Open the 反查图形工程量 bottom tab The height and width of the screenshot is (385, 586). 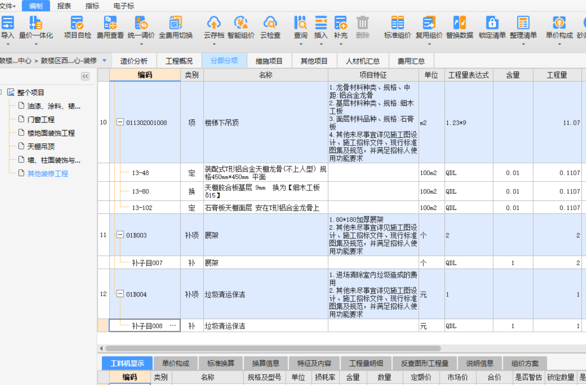[x=425, y=363]
